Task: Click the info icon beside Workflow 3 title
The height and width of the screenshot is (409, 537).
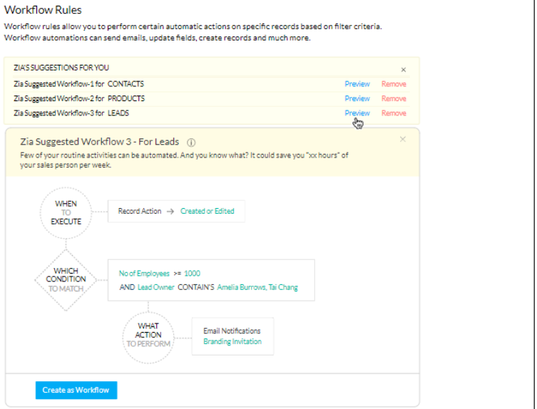Action: pos(191,142)
